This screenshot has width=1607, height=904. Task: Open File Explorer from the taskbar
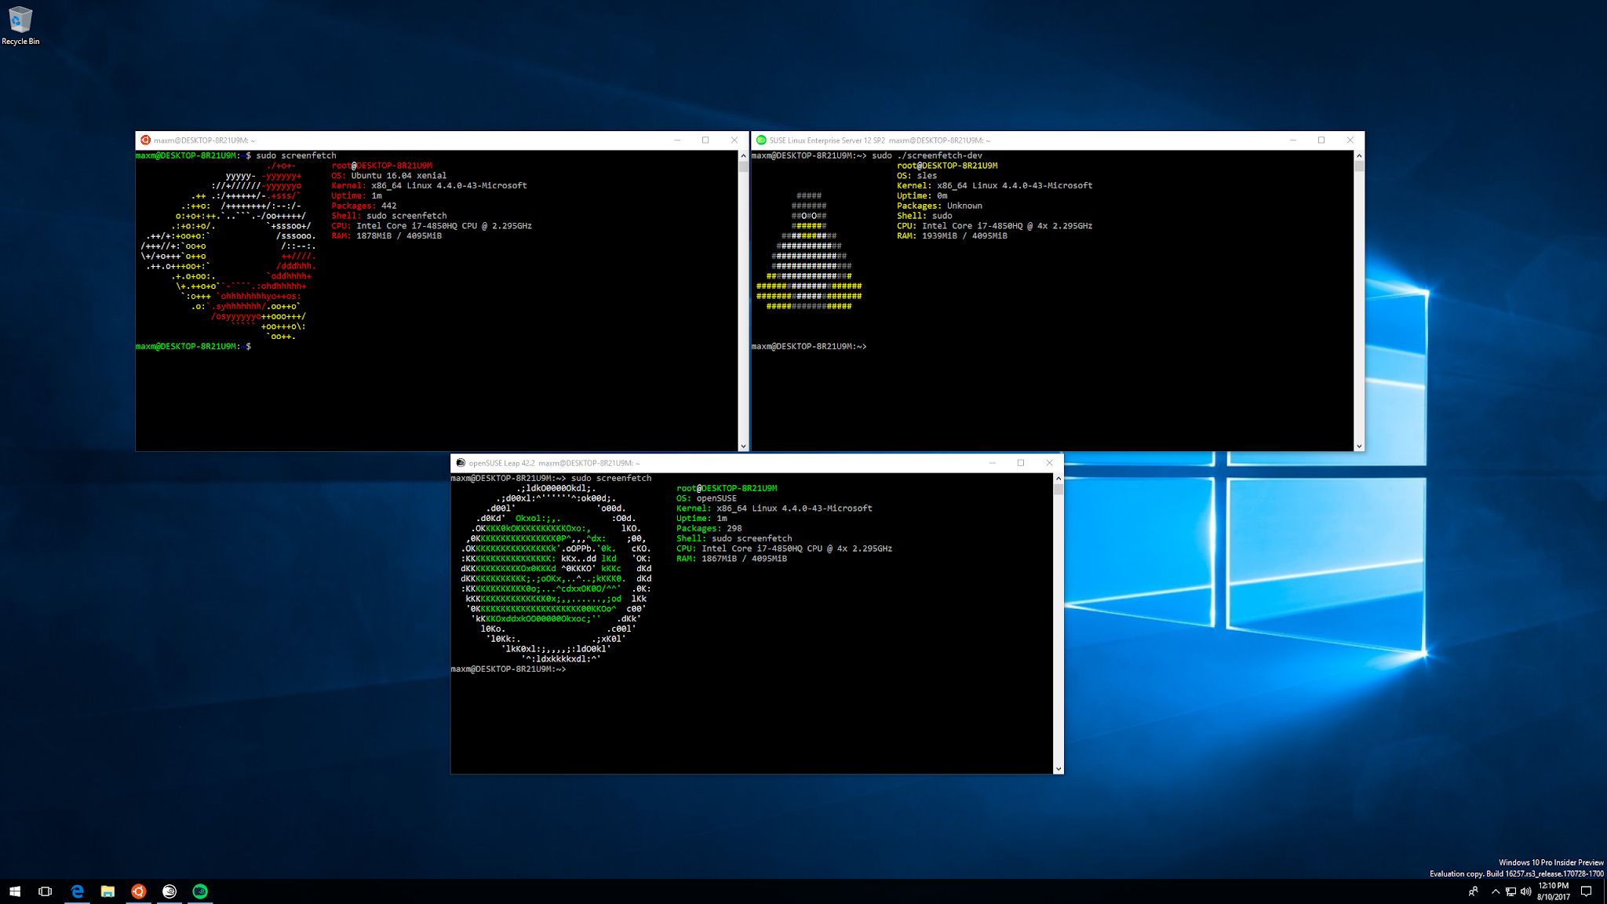click(107, 891)
